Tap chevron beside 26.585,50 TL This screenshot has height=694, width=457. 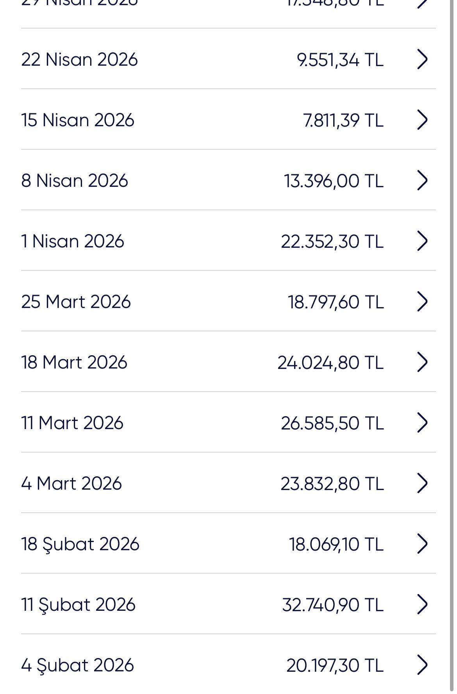(422, 423)
